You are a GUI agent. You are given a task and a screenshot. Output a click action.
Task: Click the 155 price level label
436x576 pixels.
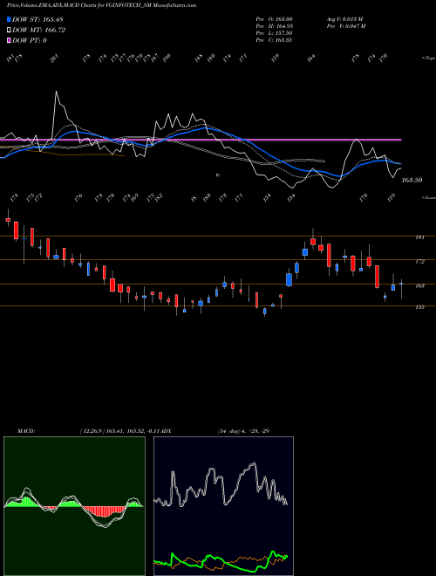point(419,307)
